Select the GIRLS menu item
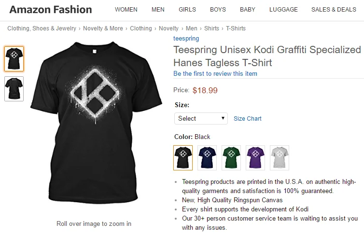 [187, 10]
